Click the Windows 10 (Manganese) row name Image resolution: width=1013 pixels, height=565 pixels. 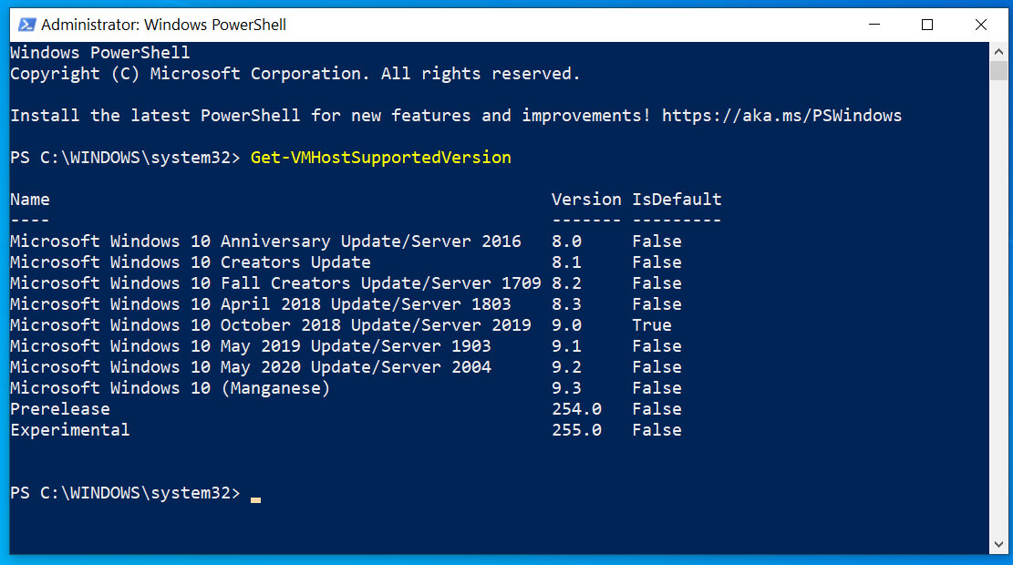coord(170,388)
